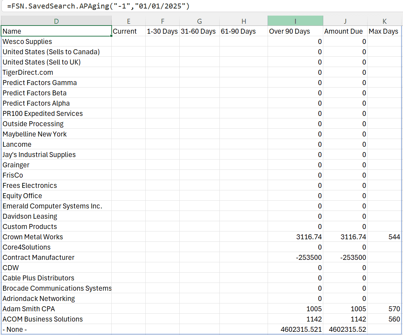The height and width of the screenshot is (335, 403).
Task: Select column D header
Action: tap(56, 21)
